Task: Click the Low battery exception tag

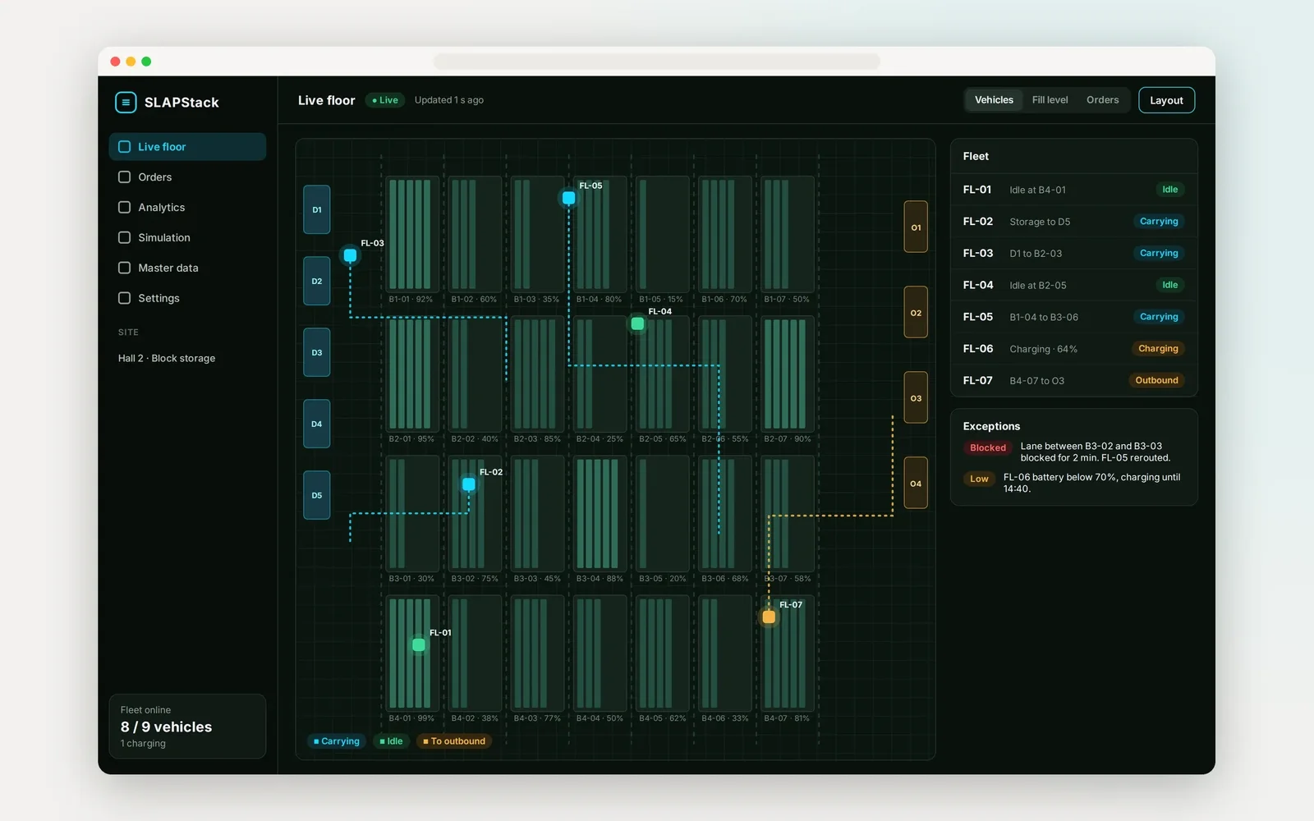Action: point(979,479)
